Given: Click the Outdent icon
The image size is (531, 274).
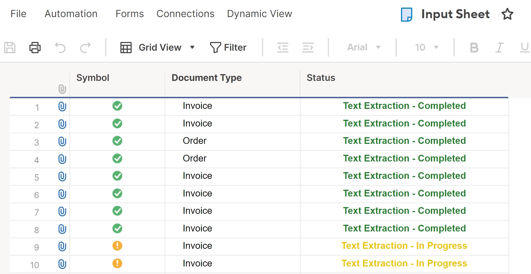Looking at the screenshot, I should pyautogui.click(x=283, y=48).
